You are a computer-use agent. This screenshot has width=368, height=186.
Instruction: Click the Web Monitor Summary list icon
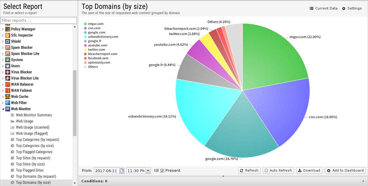13,115
